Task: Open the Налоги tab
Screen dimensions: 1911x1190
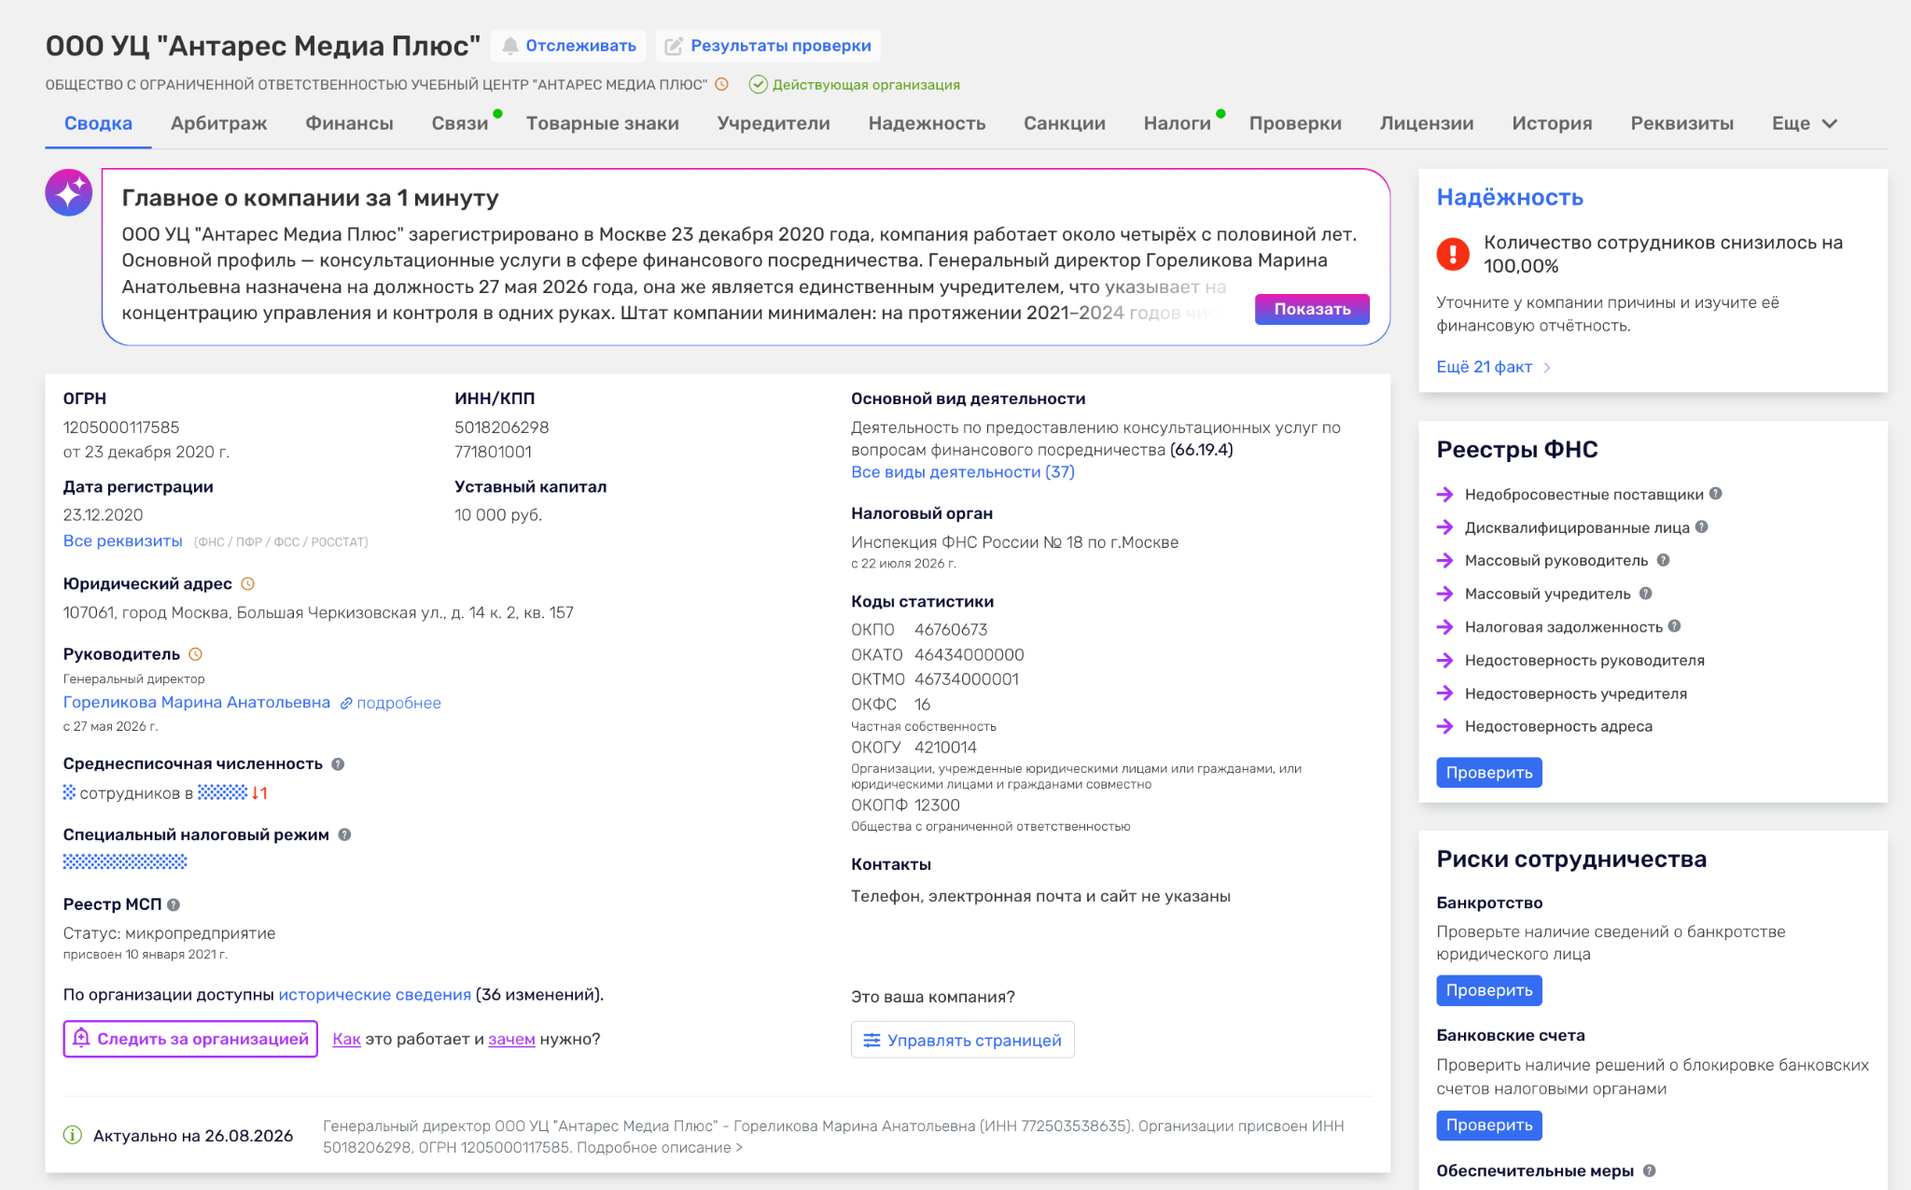Action: coord(1178,123)
